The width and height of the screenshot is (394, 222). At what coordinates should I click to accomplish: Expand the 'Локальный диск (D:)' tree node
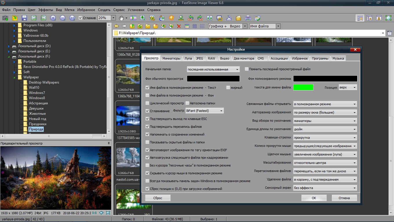9,46
